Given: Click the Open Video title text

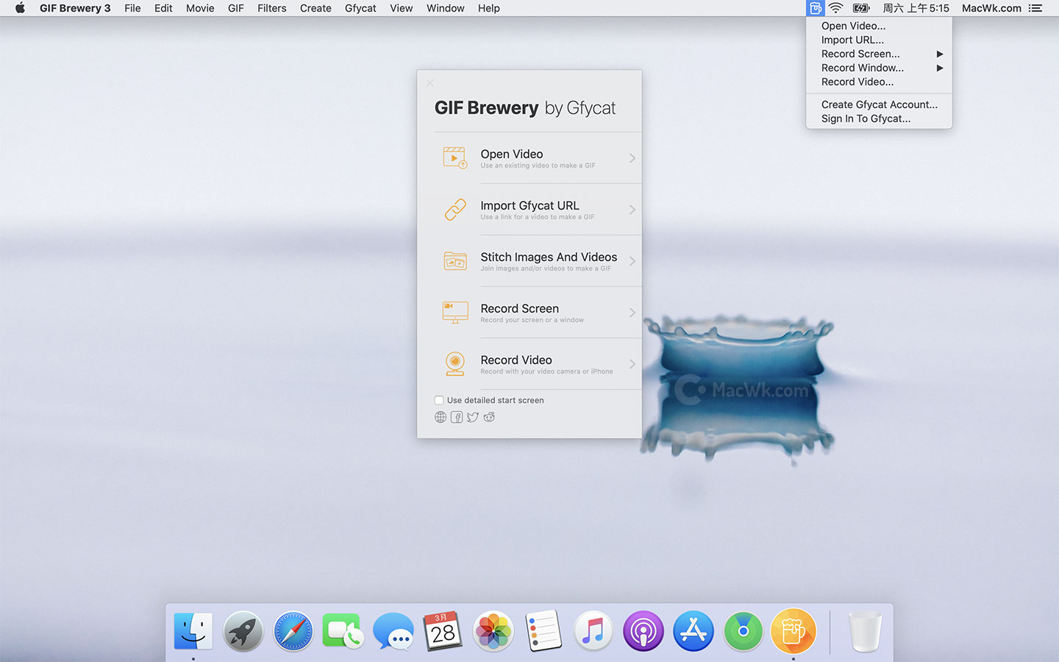Looking at the screenshot, I should coord(512,154).
